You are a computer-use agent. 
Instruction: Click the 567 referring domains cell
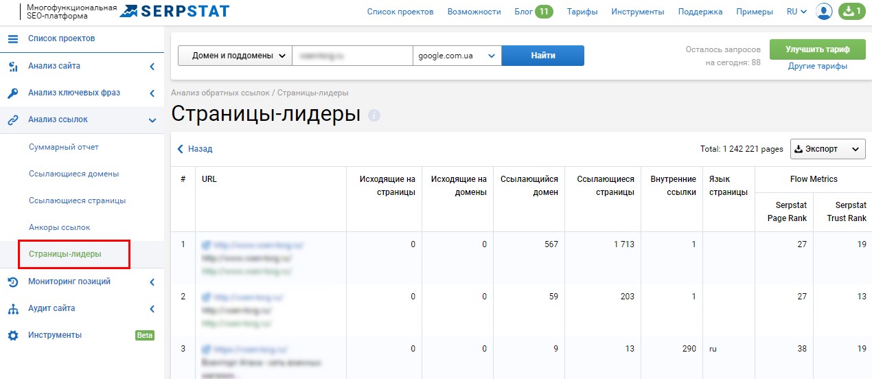click(551, 244)
